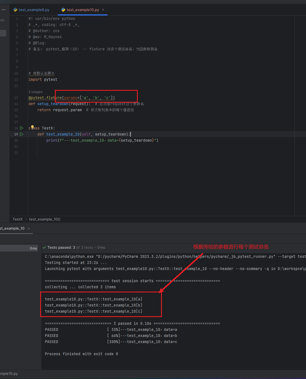Click the print statement on line 20
Screen dimensions: 306x379
point(102,140)
